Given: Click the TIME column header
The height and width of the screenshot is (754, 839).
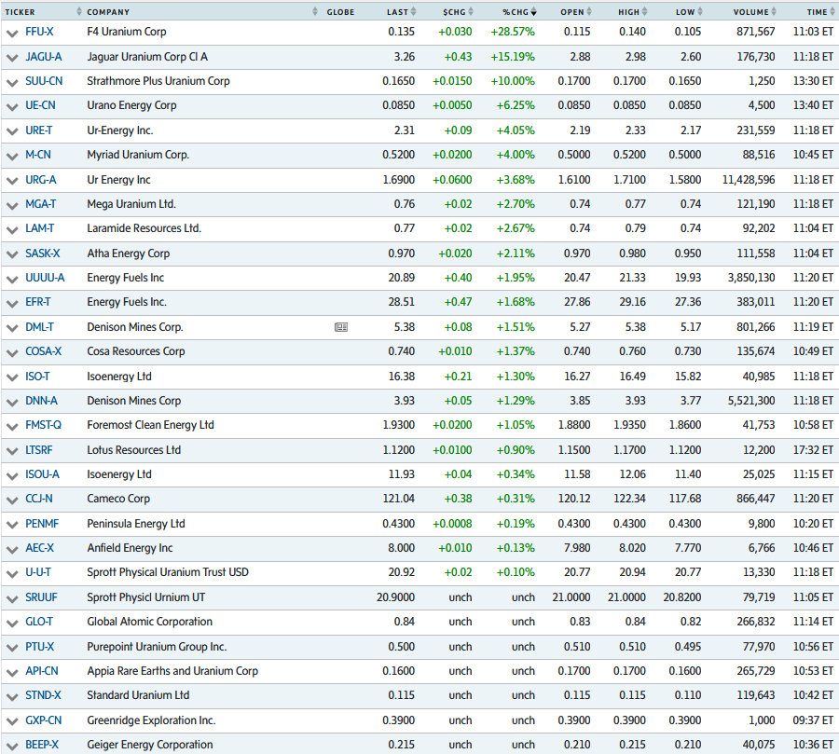Looking at the screenshot, I should (817, 12).
